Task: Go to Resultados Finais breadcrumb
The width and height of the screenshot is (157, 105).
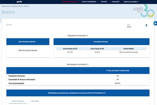Action: click(x=17, y=6)
